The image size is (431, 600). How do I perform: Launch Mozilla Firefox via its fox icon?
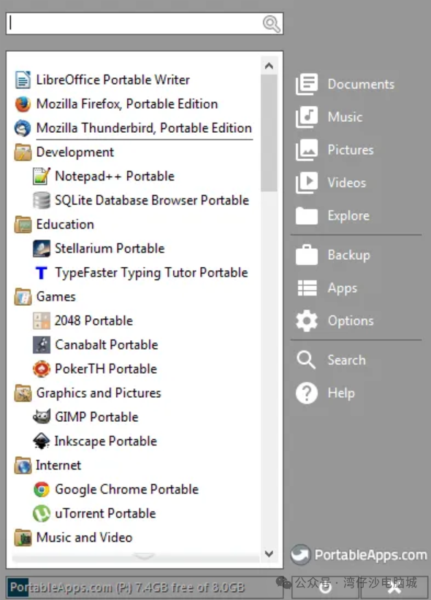point(23,104)
